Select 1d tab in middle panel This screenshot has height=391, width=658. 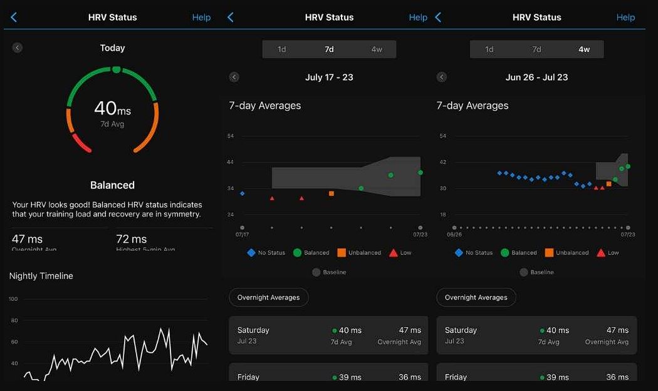[x=281, y=49]
